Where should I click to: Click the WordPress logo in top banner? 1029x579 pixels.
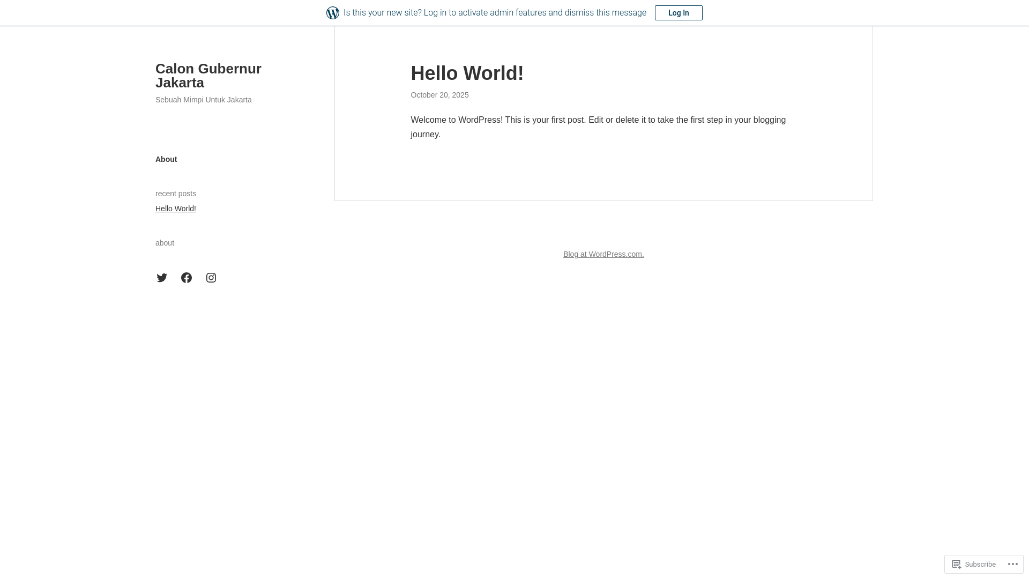[x=332, y=13]
